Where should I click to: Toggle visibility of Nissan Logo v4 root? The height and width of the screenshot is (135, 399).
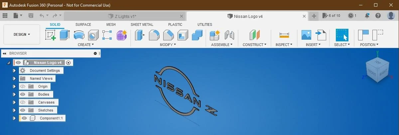(18, 63)
